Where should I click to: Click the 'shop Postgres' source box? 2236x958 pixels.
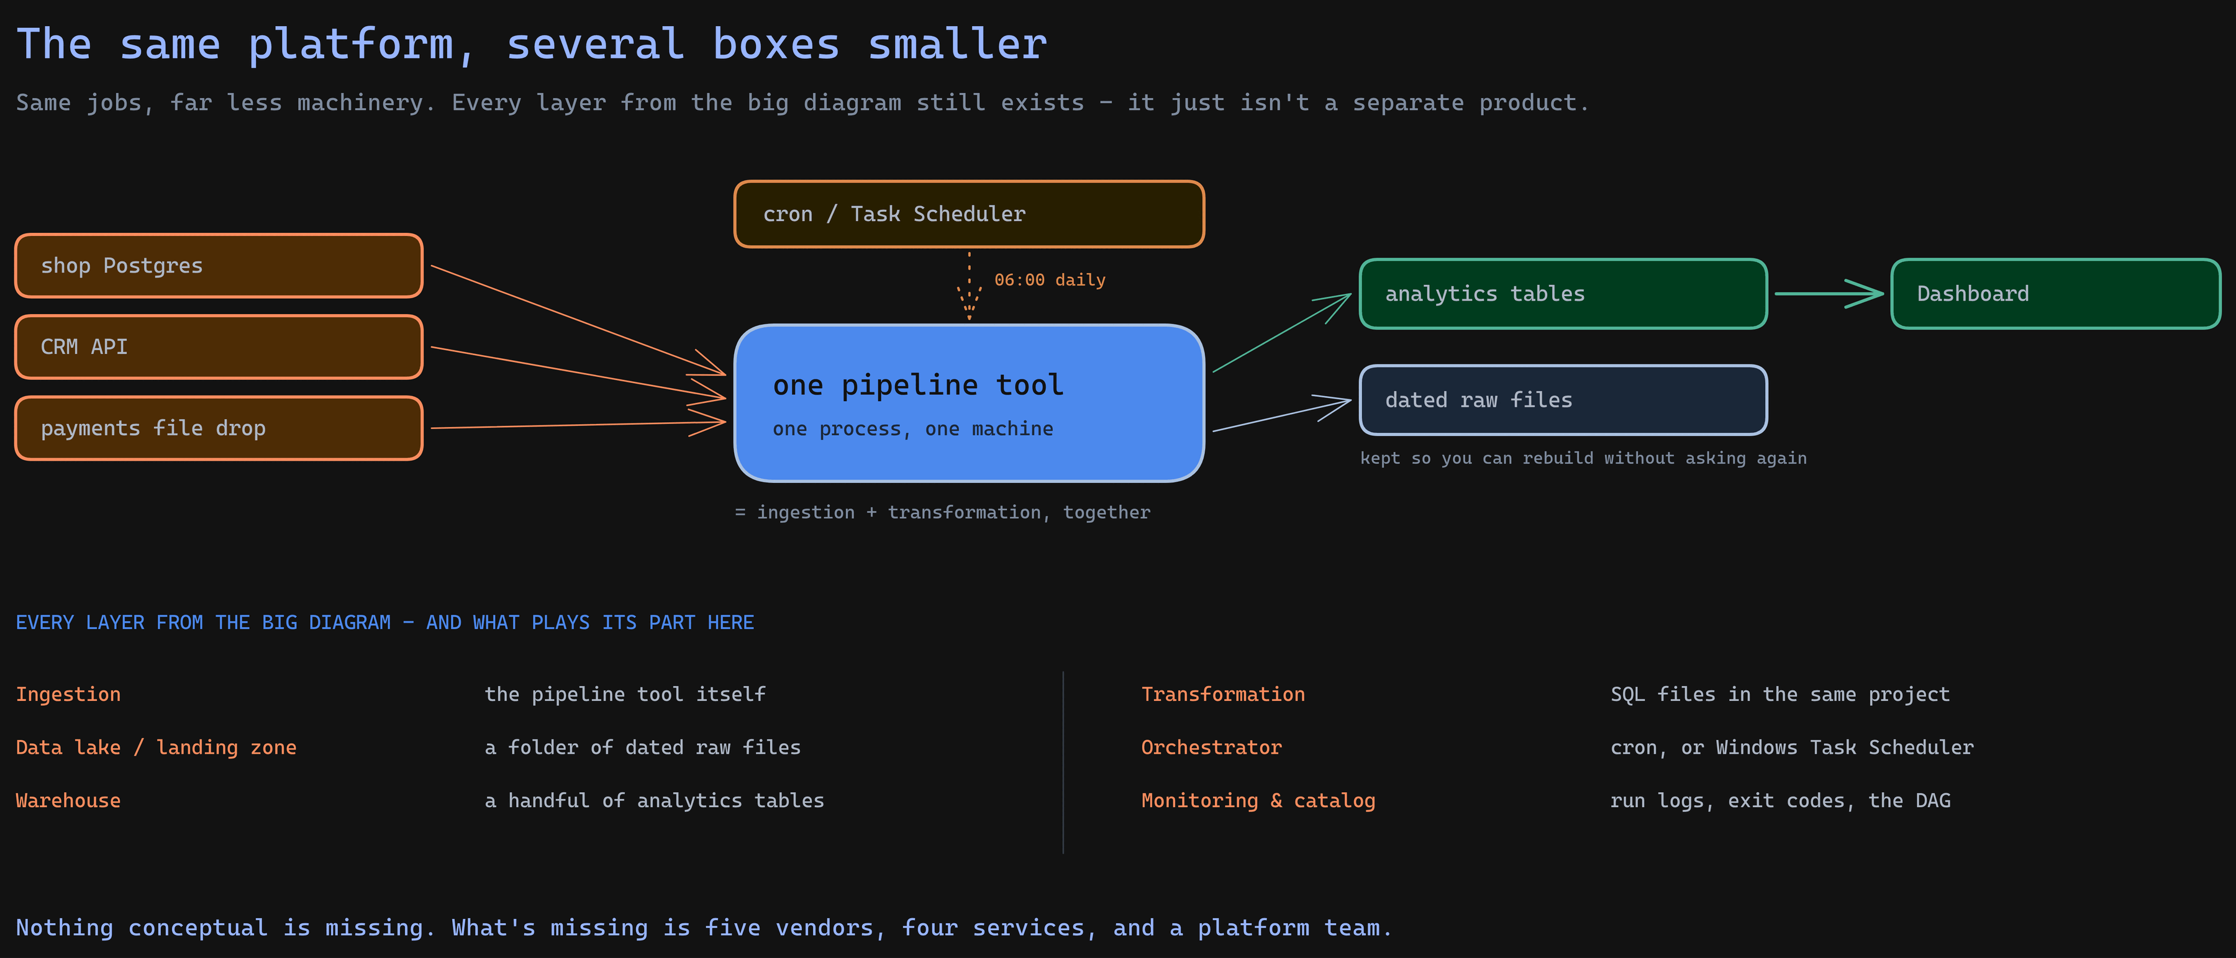(219, 266)
